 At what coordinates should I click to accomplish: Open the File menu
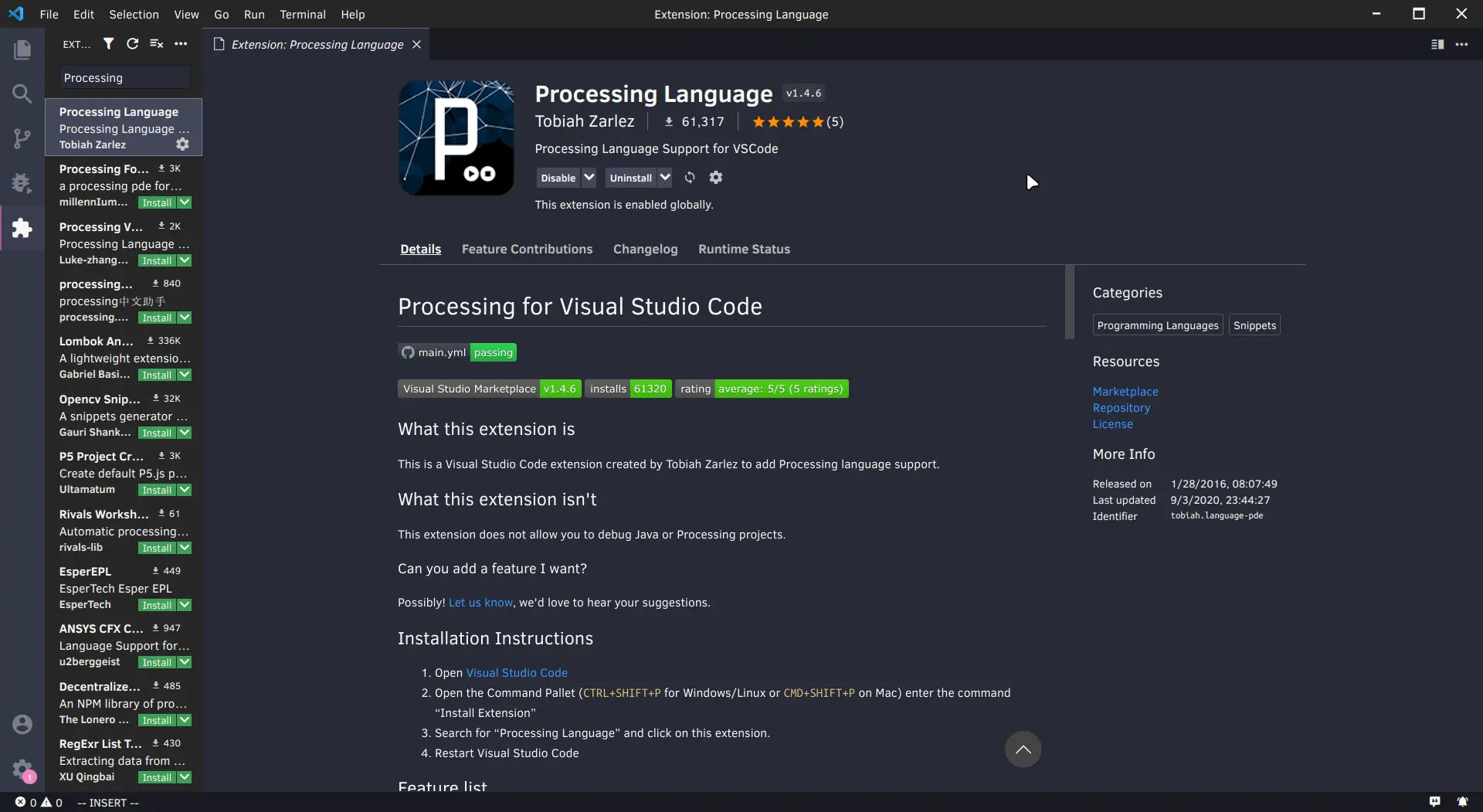coord(49,14)
